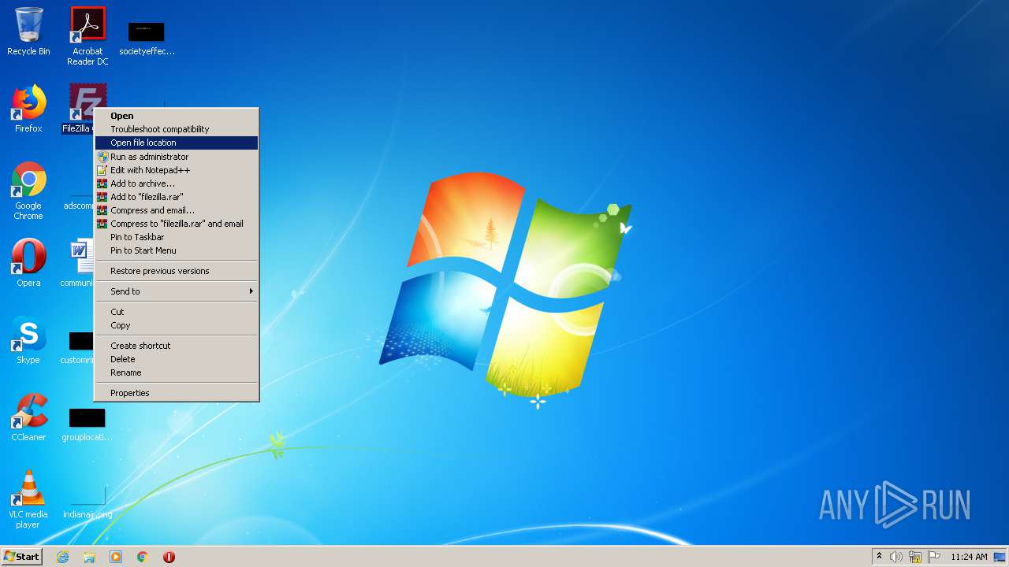
Task: Open the Start menu
Action: (x=21, y=557)
